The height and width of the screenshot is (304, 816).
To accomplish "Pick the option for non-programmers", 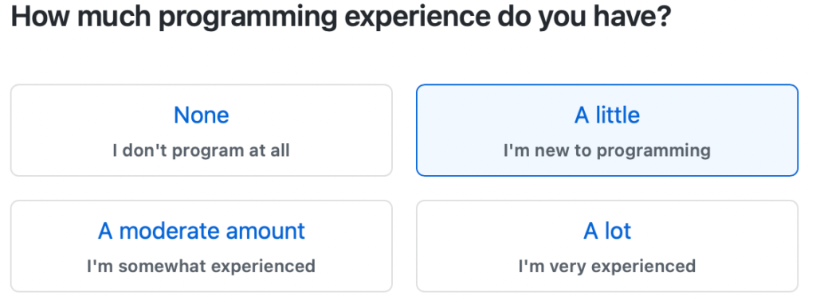I will point(201,131).
